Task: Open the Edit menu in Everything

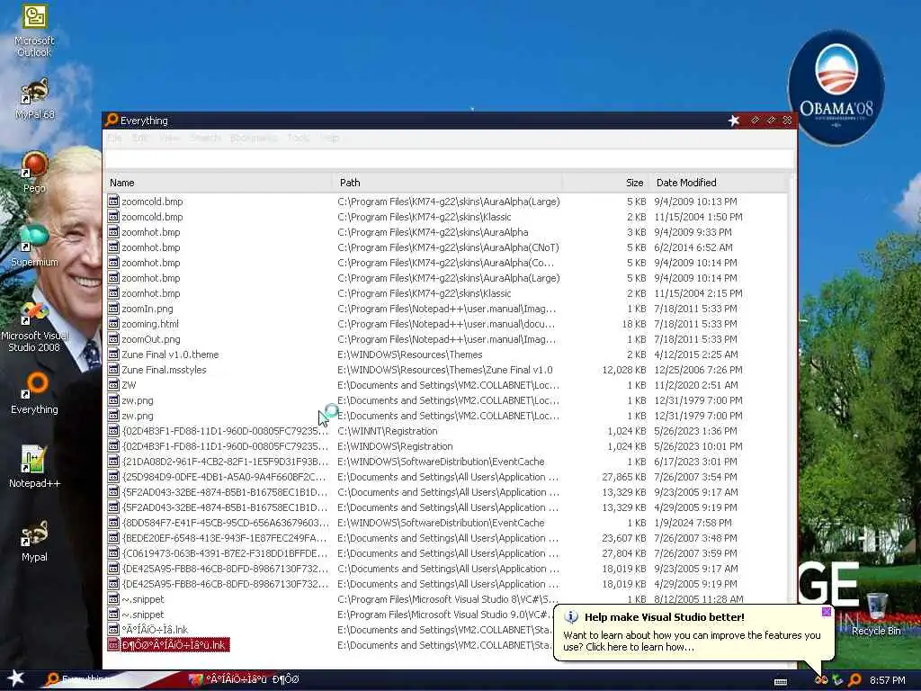Action: click(139, 138)
